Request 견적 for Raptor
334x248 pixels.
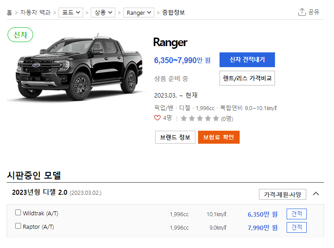(x=296, y=227)
